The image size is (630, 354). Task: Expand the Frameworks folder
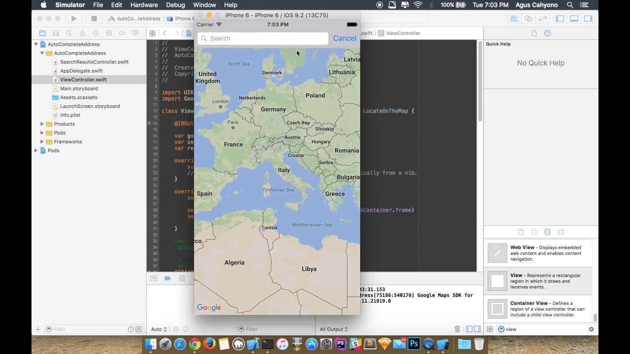click(42, 142)
